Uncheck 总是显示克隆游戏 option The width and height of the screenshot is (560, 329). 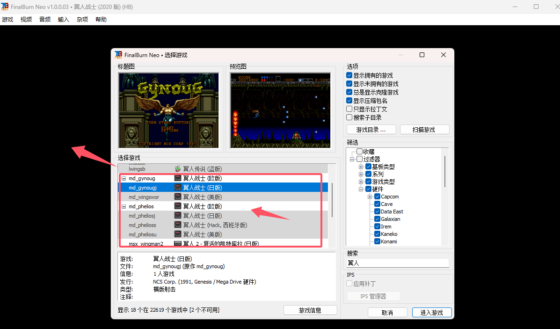pos(349,92)
